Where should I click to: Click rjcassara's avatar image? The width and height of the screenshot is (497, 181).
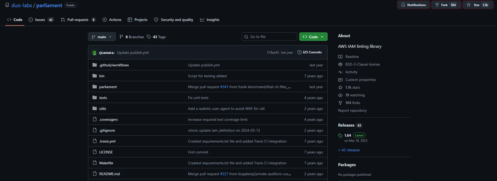[94, 53]
